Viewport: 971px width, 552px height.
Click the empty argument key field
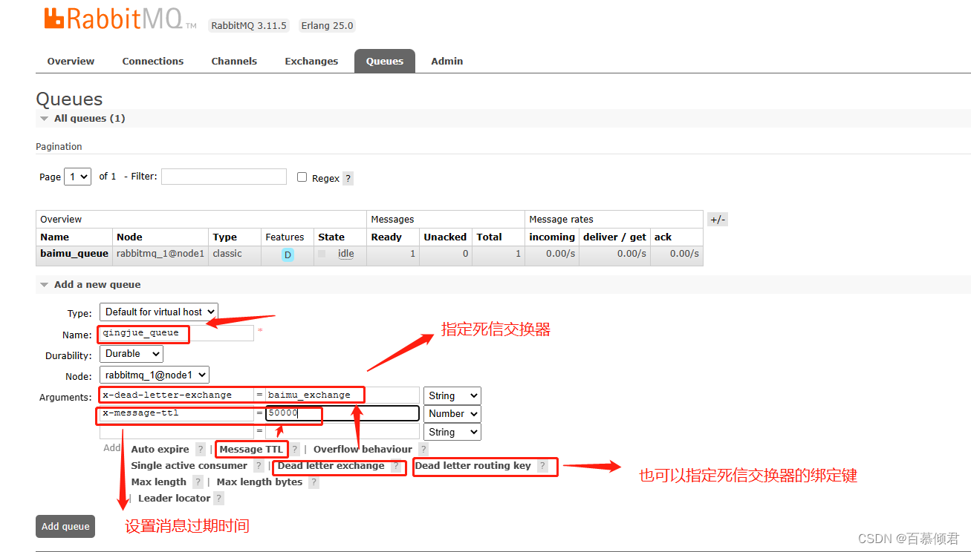point(177,432)
